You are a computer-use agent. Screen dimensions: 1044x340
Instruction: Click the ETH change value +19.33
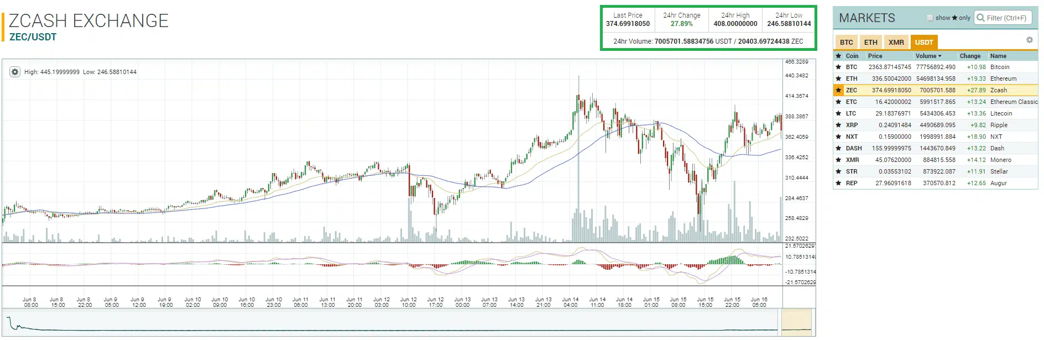(976, 79)
